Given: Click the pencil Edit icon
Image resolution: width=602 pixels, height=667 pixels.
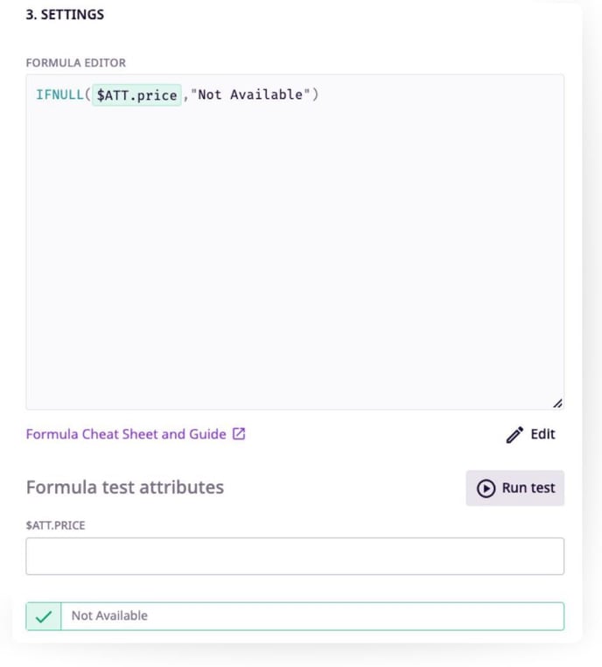Looking at the screenshot, I should pos(514,434).
